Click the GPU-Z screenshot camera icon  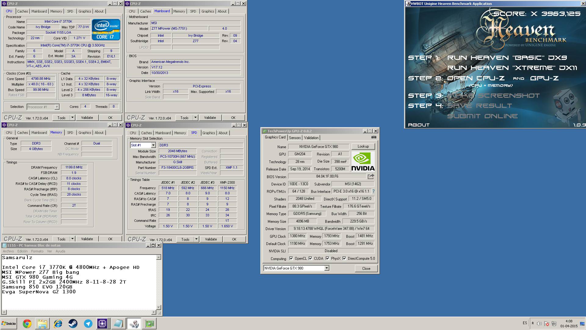(374, 137)
